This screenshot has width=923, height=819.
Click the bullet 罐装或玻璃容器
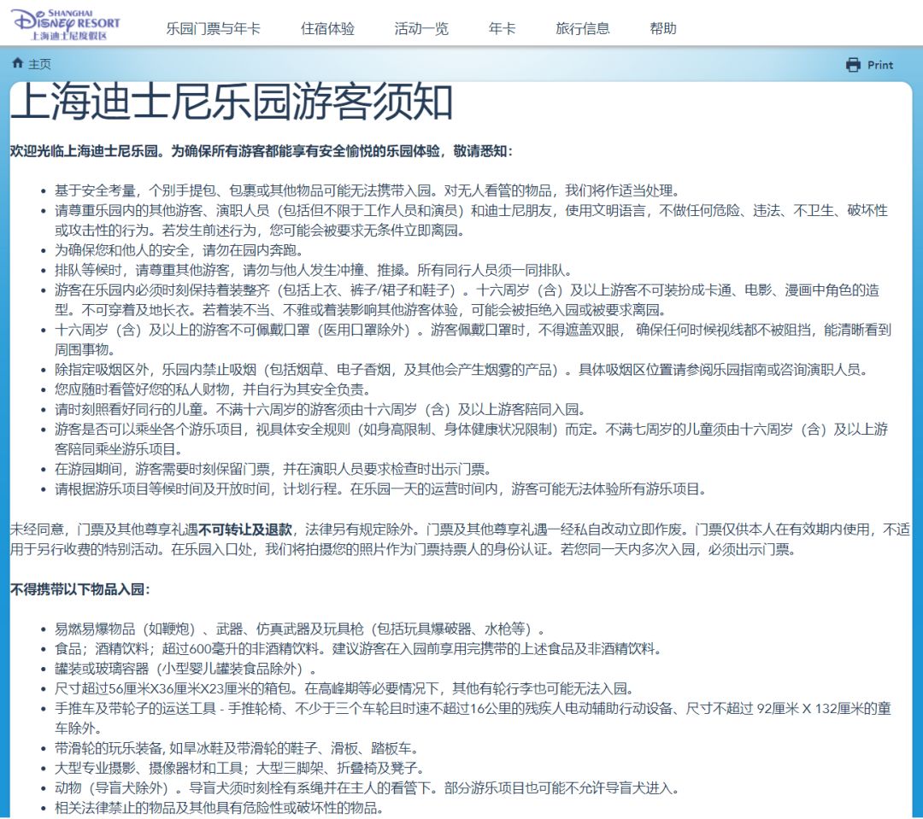(x=185, y=669)
